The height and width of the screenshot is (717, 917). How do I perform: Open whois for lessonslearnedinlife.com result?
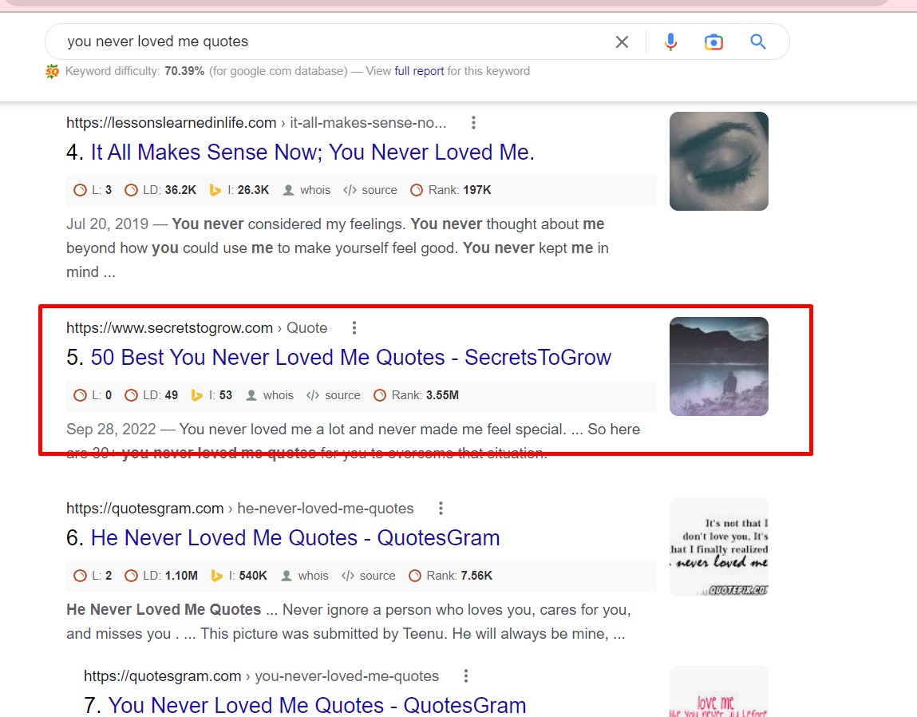point(306,190)
